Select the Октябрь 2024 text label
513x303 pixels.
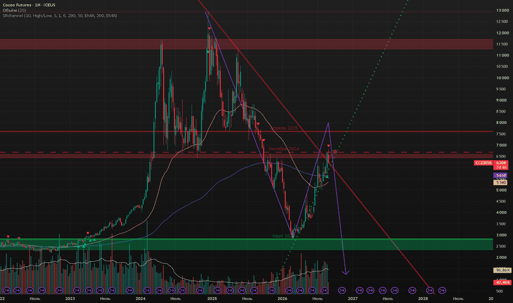coord(283,149)
